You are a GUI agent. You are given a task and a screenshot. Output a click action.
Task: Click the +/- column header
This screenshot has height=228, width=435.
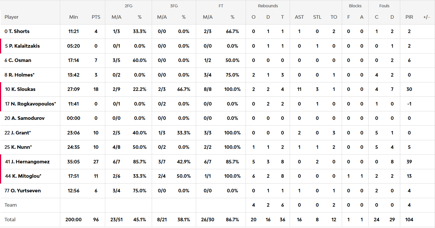tap(427, 17)
